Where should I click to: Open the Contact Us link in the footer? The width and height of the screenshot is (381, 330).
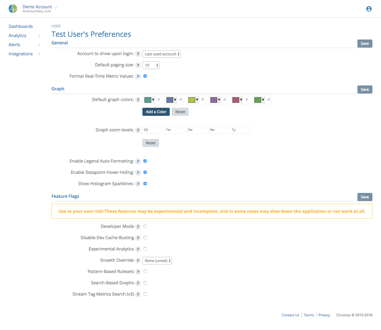290,315
